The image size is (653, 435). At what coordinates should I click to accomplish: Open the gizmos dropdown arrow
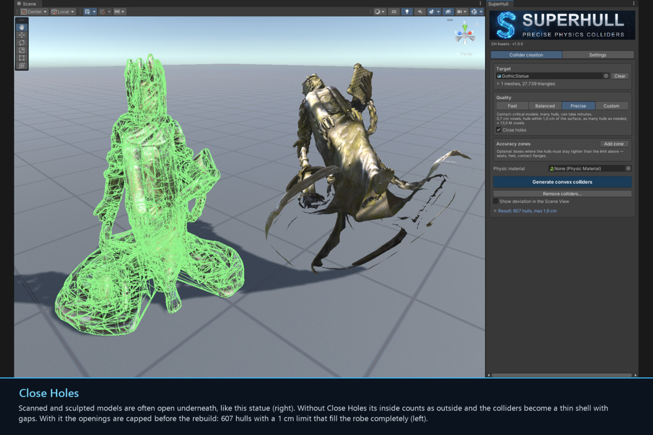point(481,11)
